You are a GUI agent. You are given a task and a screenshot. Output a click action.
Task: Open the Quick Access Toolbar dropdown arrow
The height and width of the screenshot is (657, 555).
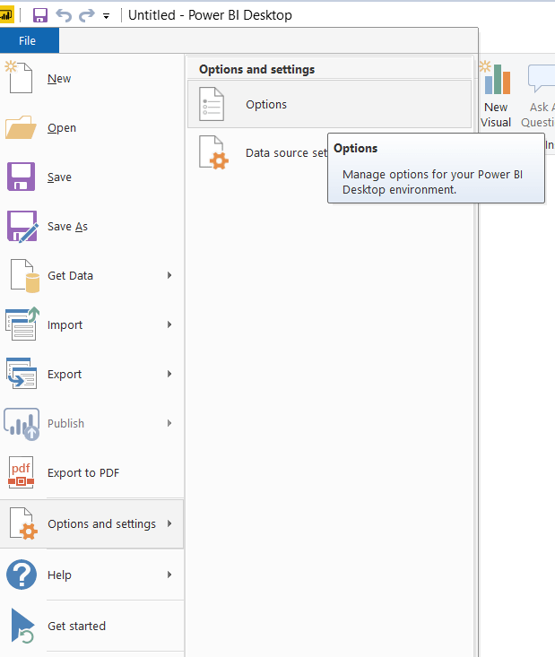click(107, 16)
